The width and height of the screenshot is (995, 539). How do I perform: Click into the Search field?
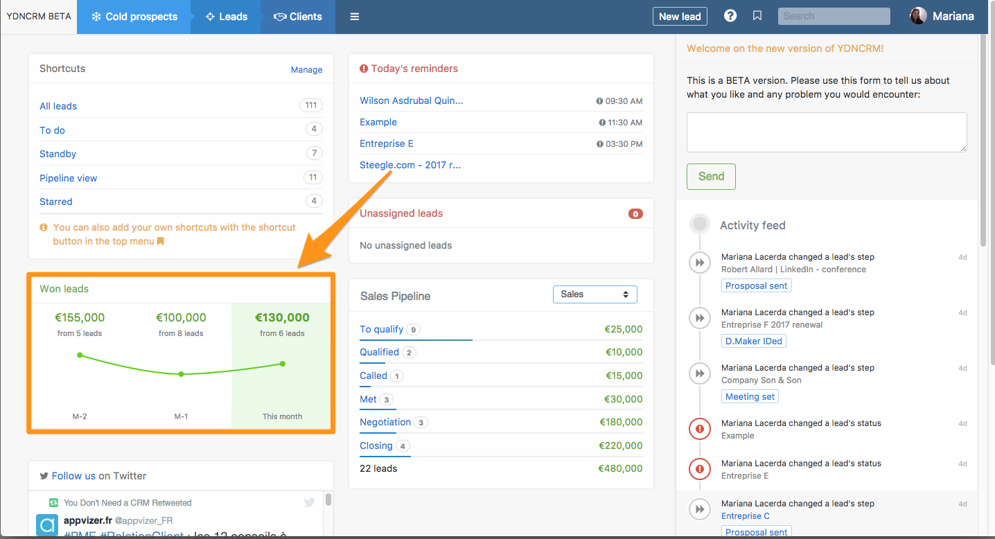click(834, 16)
